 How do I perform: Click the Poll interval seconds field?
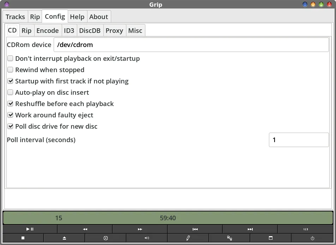coord(299,140)
